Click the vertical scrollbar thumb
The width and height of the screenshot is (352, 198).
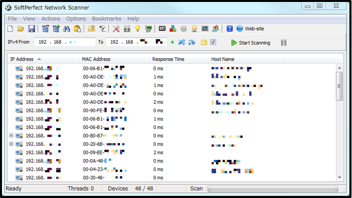coord(340,86)
